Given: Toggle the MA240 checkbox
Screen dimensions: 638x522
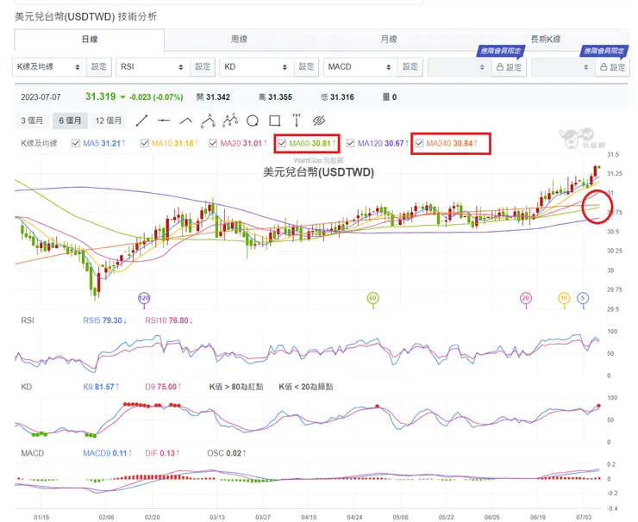Looking at the screenshot, I should click(x=420, y=143).
